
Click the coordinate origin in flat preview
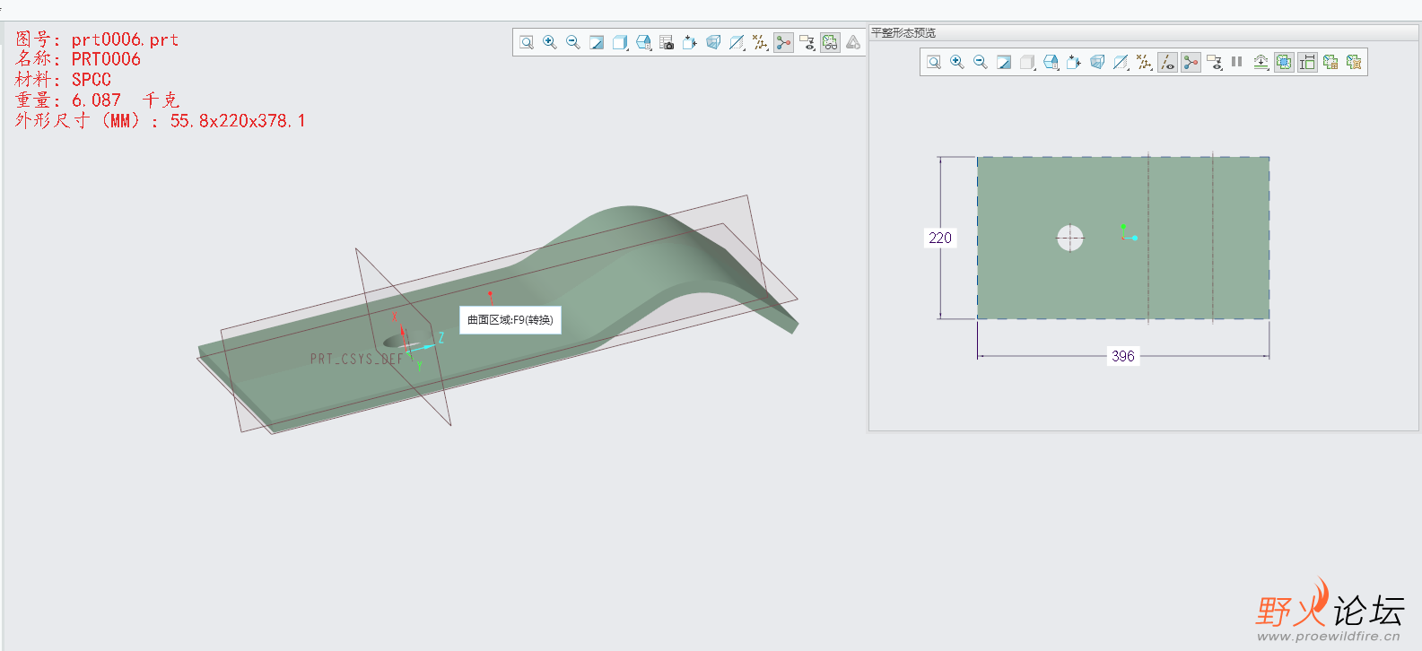coord(1123,238)
